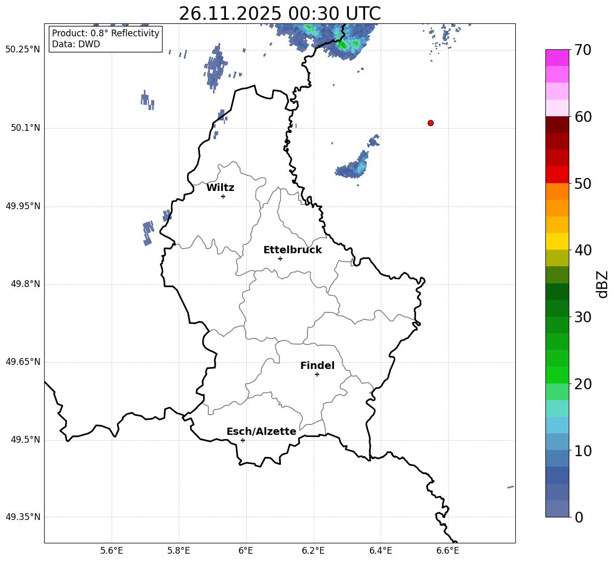
Task: Click the red 50 dBZ colorbar segment
Action: [557, 175]
